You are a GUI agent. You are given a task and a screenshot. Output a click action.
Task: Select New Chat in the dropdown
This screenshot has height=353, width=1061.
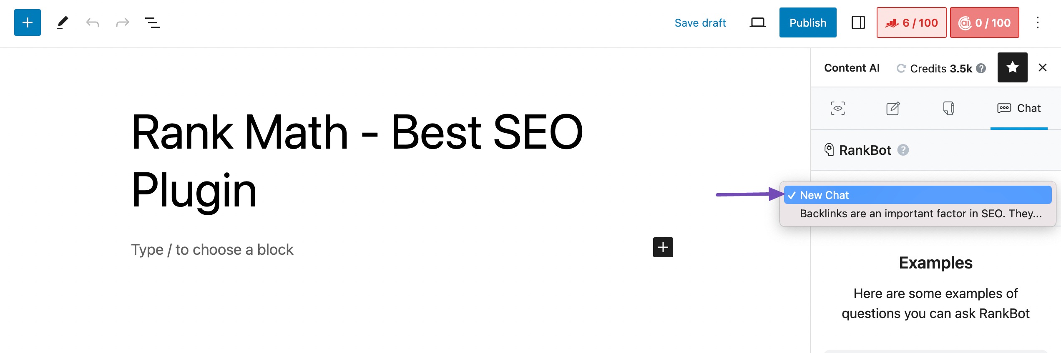tap(918, 195)
